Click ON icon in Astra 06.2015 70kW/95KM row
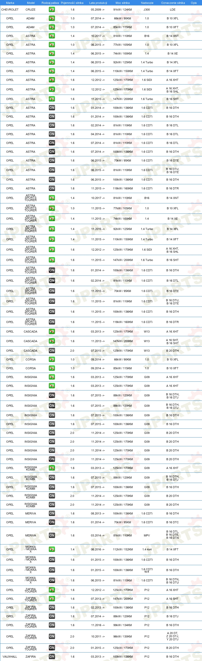Viewport: 202px width, 661px height. [52, 160]
